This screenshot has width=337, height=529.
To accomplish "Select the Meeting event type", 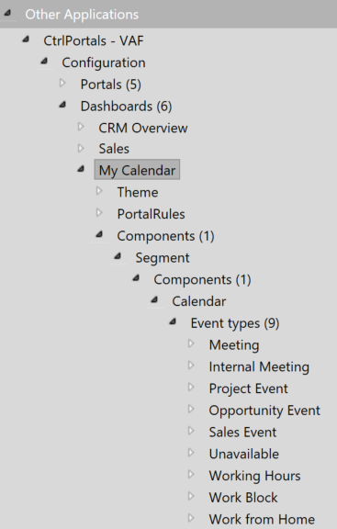I will 234,344.
